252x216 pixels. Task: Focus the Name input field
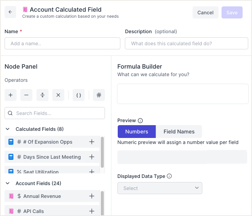point(62,43)
